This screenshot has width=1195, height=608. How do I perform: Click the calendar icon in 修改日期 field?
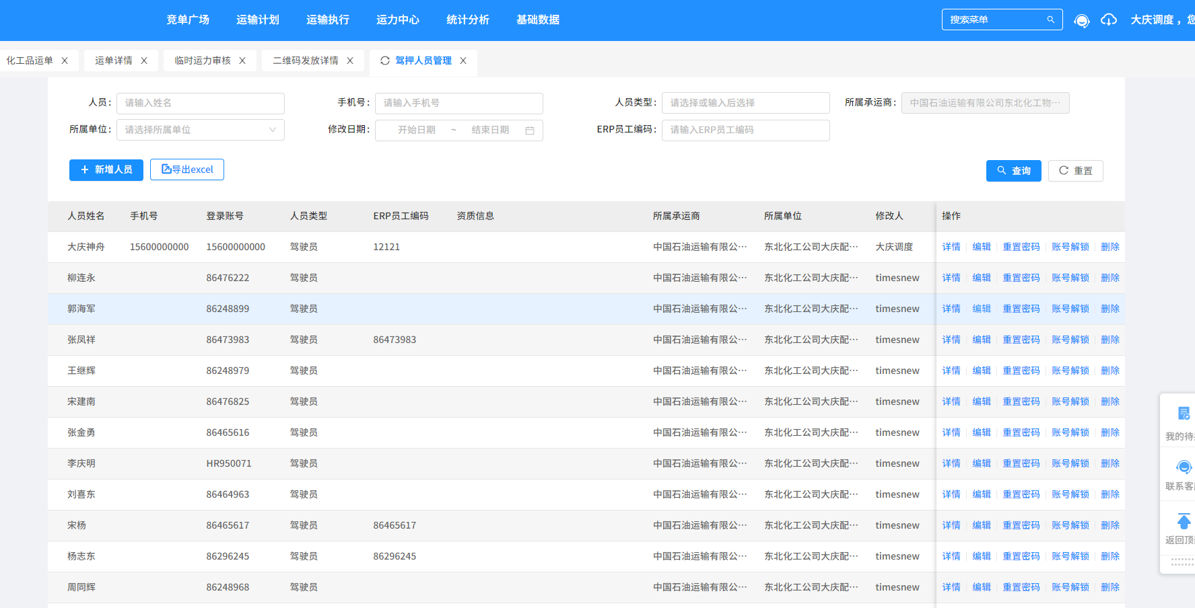coord(530,130)
